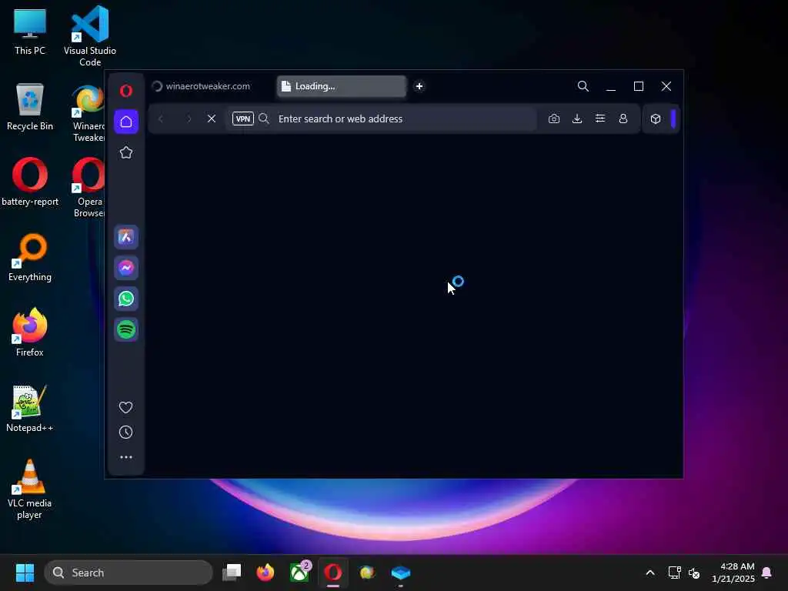Open network status tray icon
The width and height of the screenshot is (788, 591).
[674, 573]
